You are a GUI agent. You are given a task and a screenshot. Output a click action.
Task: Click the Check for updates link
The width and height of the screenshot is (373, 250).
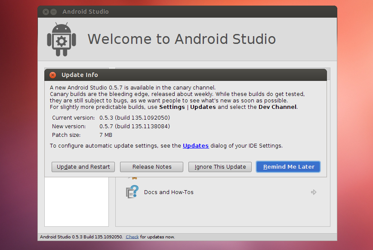132,237
